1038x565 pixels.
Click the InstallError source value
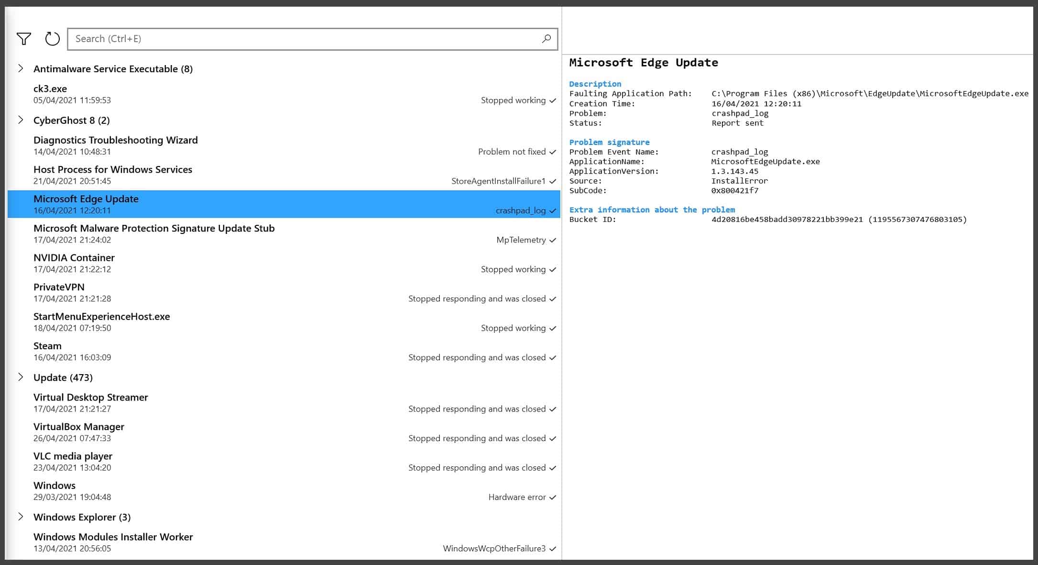pos(740,181)
